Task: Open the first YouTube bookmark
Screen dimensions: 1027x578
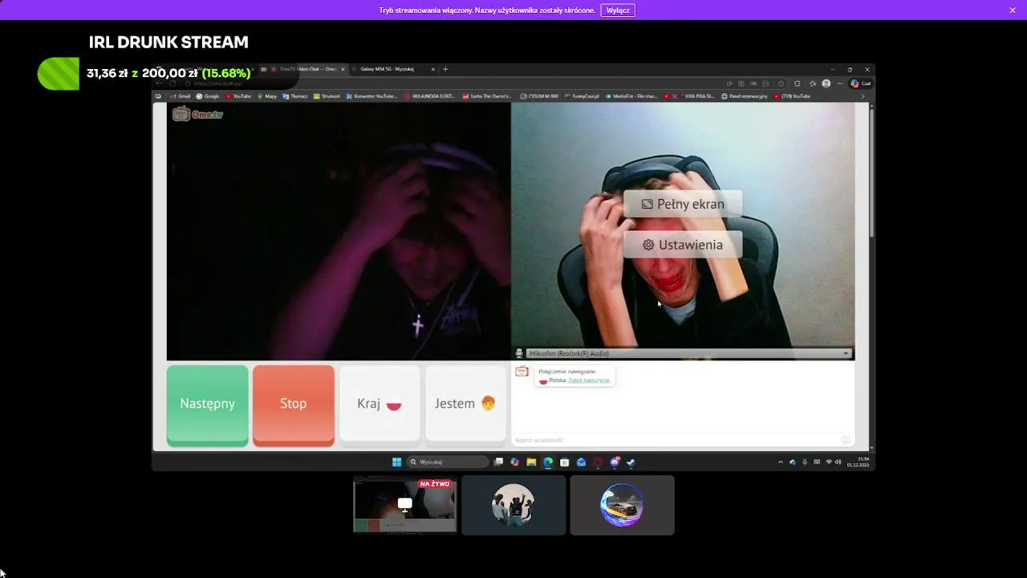Action: point(239,96)
